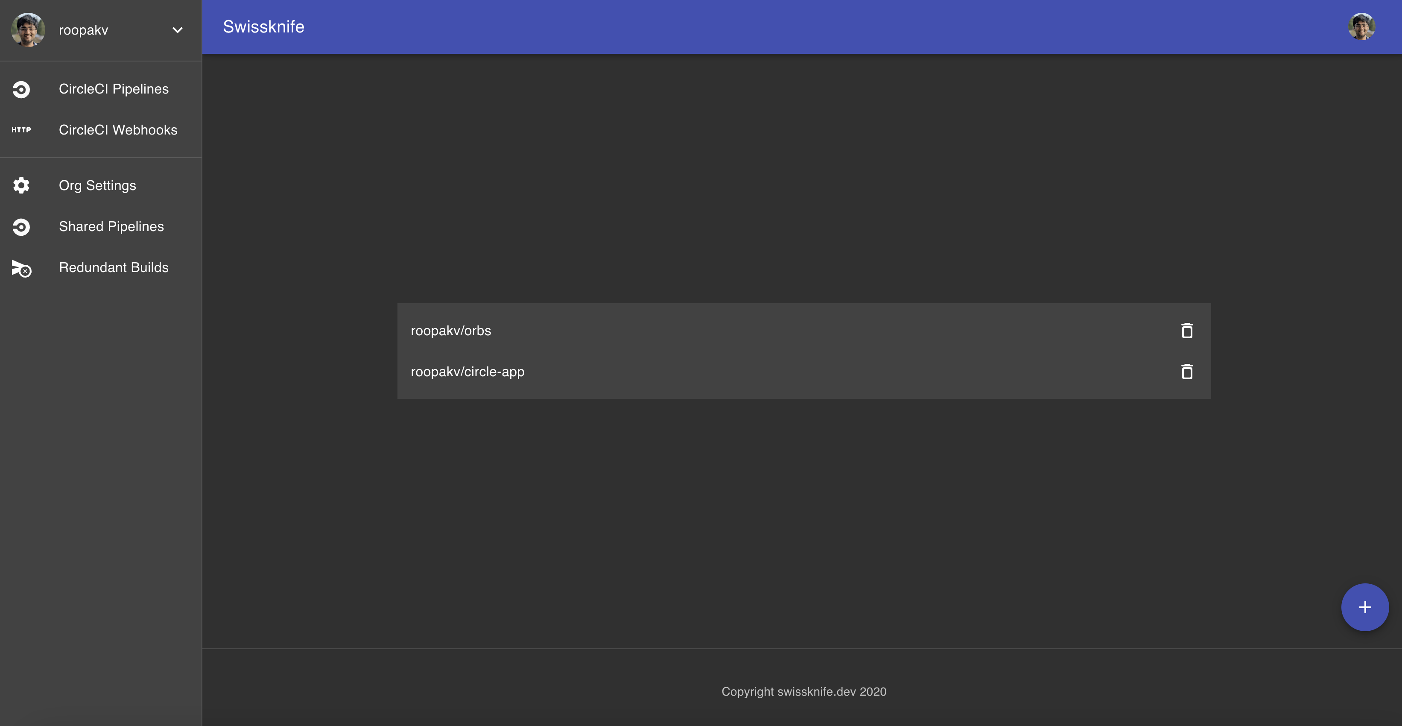Open Org Settings from sidebar

point(97,186)
